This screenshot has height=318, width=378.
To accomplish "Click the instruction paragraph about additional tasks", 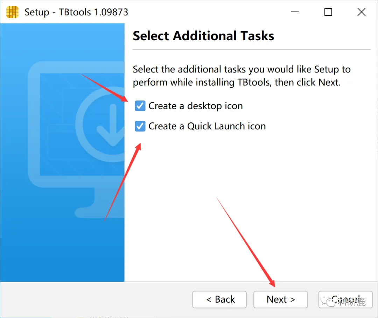I will tap(241, 76).
